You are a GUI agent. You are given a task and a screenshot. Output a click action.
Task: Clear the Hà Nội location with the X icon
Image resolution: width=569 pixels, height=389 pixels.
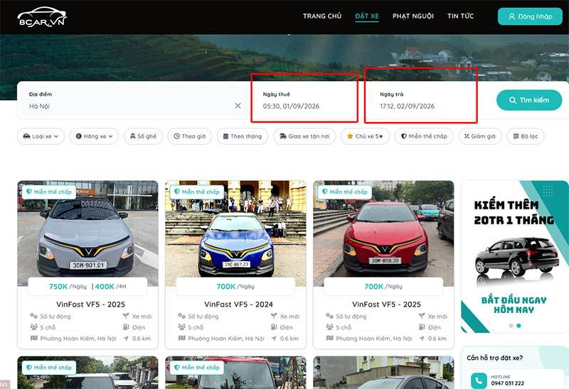point(238,106)
